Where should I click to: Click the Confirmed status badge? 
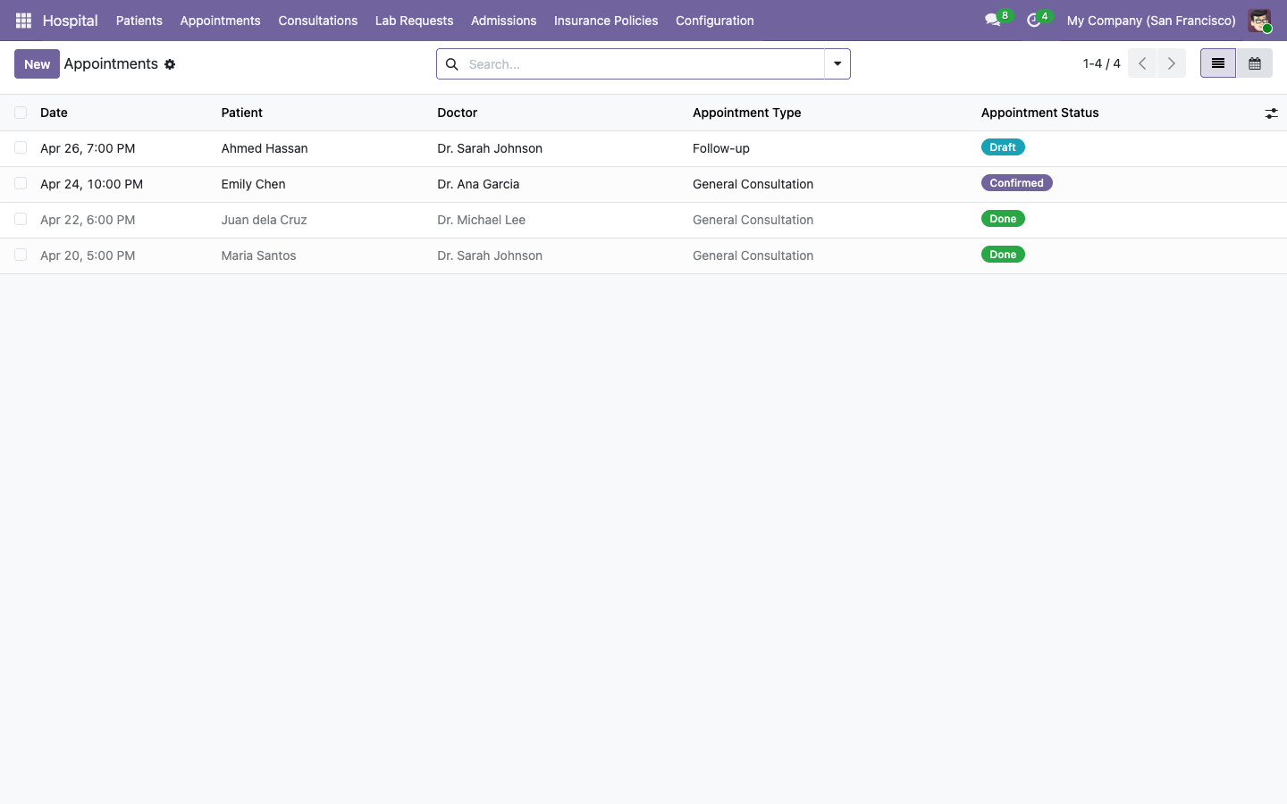[1016, 183]
